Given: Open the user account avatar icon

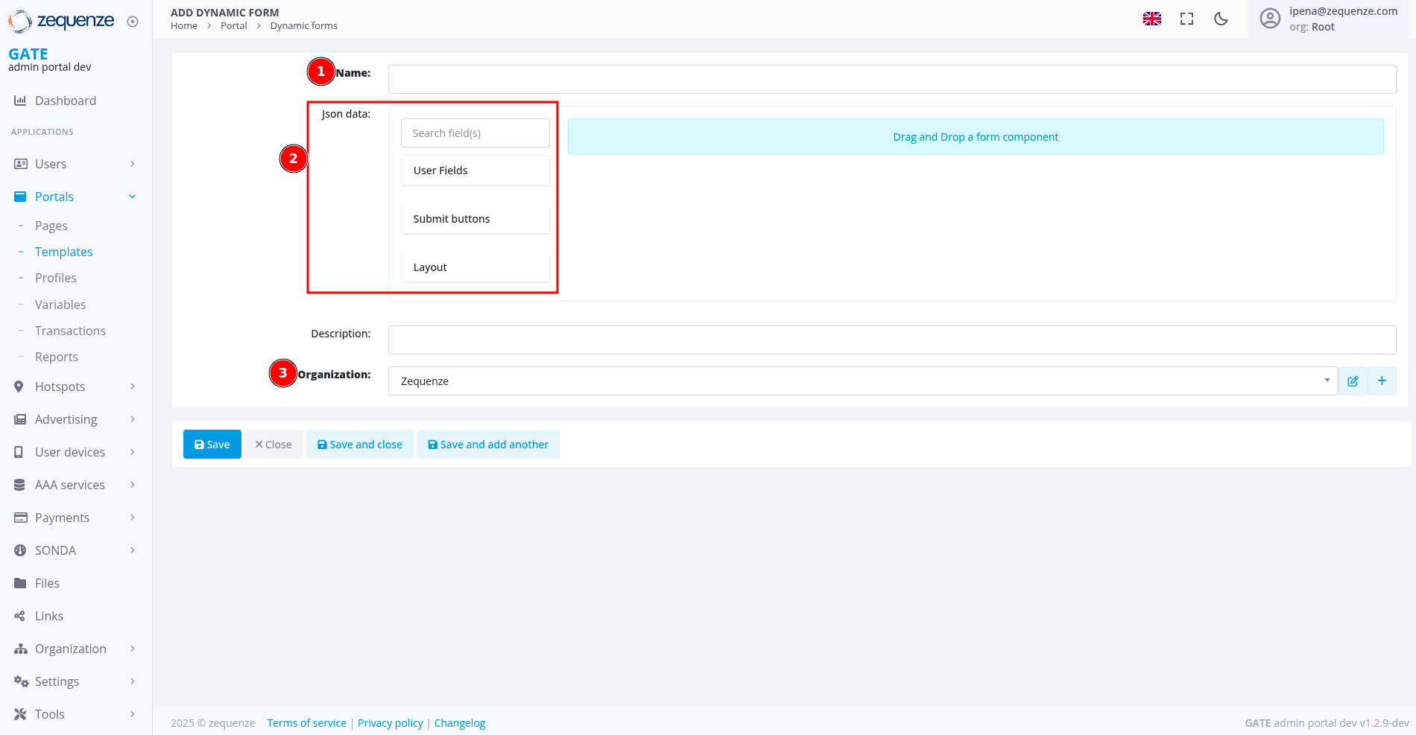Looking at the screenshot, I should (1270, 19).
